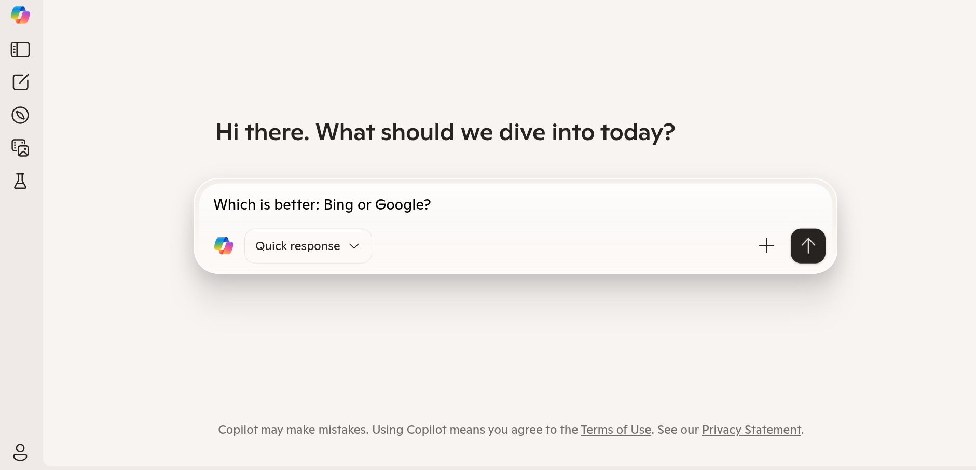Open the Terms of Use link
This screenshot has height=470, width=976.
(615, 430)
